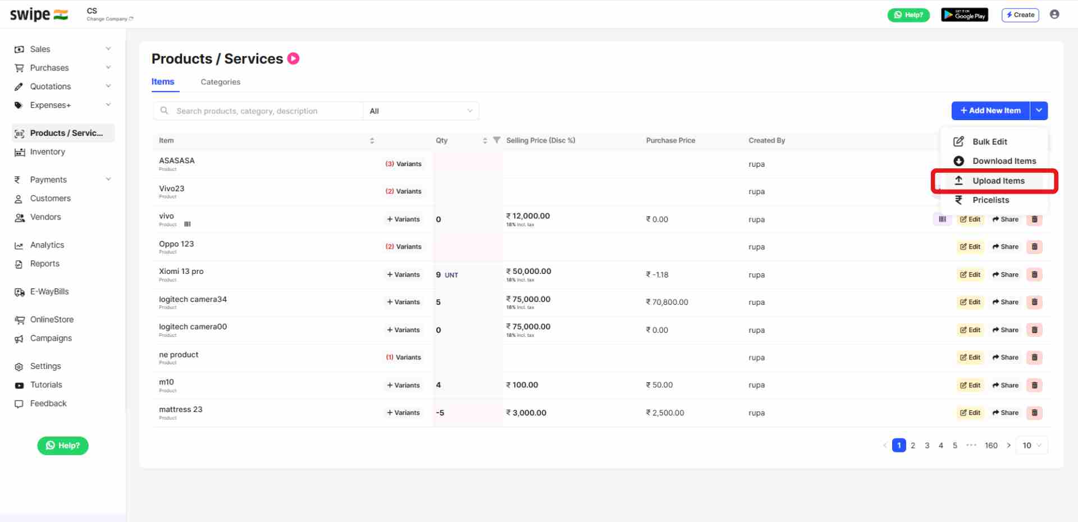The width and height of the screenshot is (1078, 522).
Task: Play the Products / Services tutorial video
Action: 293,58
